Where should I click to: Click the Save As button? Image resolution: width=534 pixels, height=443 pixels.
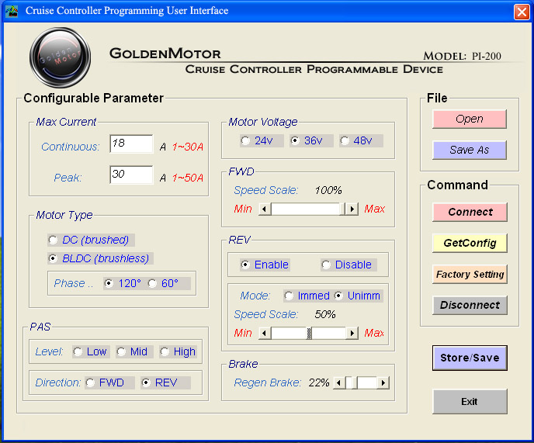tap(470, 150)
